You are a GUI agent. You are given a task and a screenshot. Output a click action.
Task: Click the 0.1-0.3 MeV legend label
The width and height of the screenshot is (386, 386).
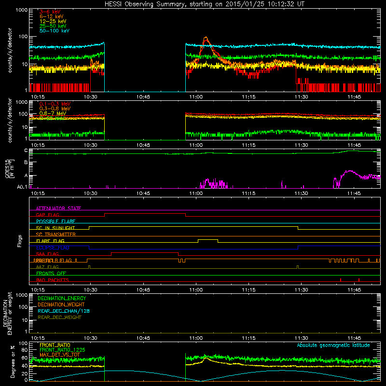(55, 104)
